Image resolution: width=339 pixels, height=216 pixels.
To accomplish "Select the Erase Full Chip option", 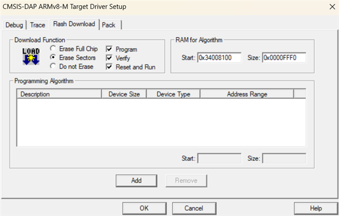I will coord(53,49).
